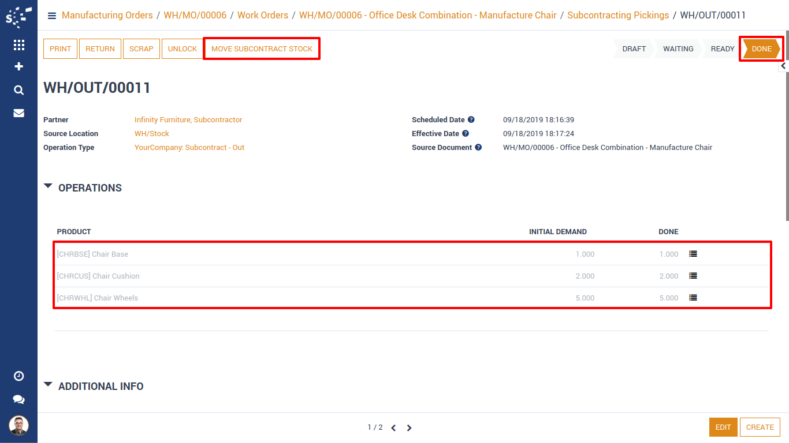
Task: Open the envelope messages icon
Action: point(18,113)
